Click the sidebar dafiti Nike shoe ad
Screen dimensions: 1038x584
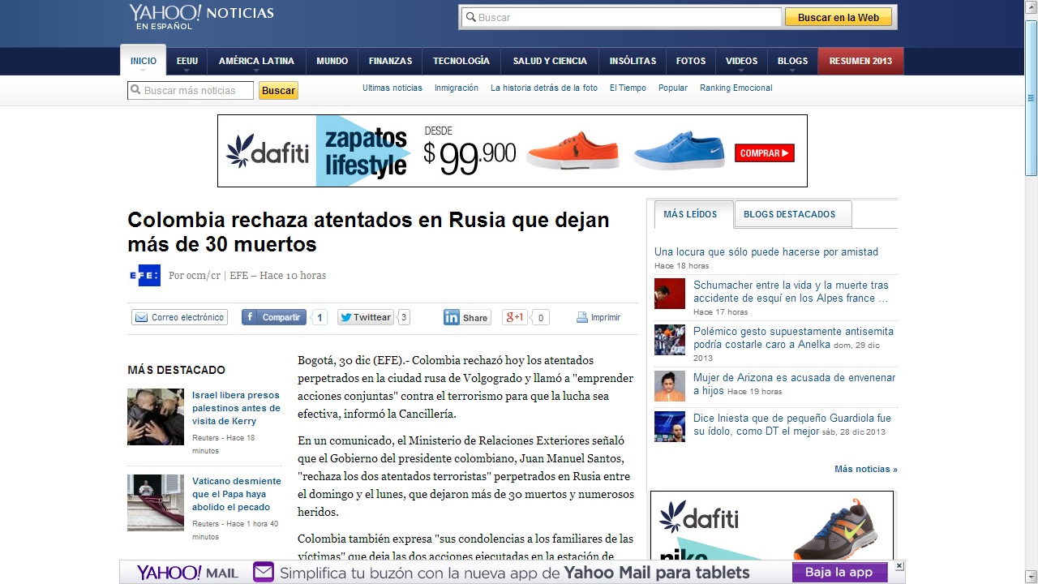[x=772, y=526]
